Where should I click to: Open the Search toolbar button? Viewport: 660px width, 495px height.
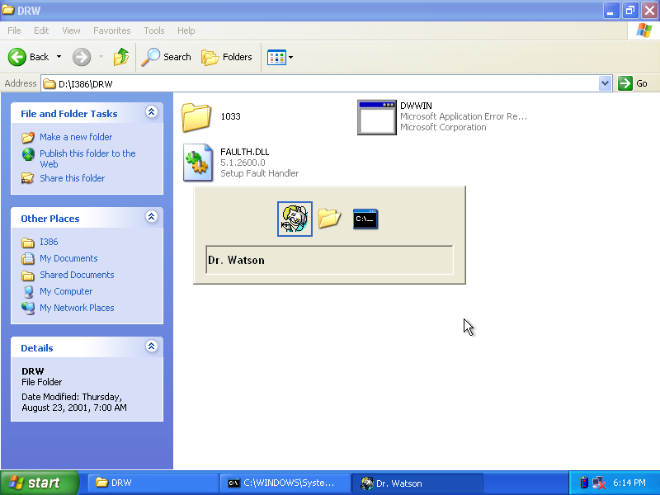(167, 57)
